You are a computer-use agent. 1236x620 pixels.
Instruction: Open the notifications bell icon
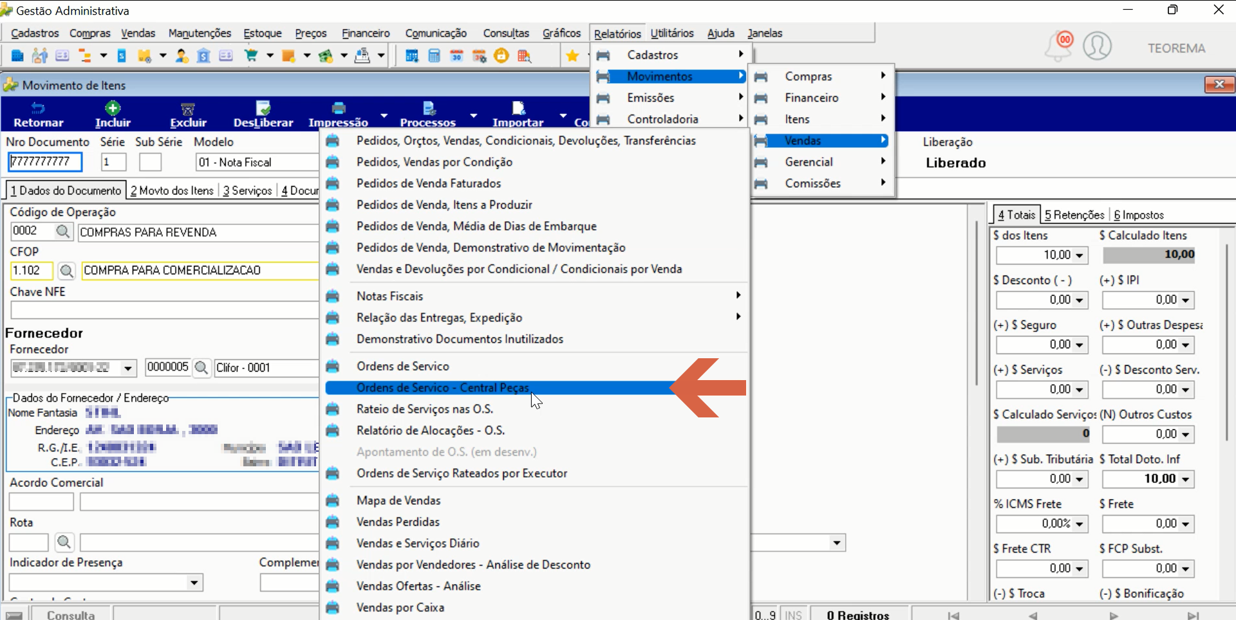click(1059, 46)
